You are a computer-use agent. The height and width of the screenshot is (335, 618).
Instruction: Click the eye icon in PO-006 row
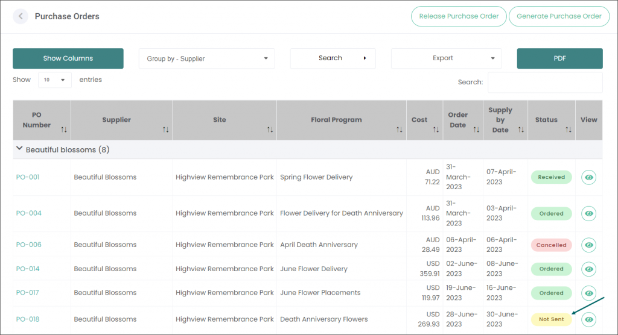(589, 245)
